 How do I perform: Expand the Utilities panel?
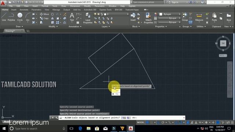201,26
